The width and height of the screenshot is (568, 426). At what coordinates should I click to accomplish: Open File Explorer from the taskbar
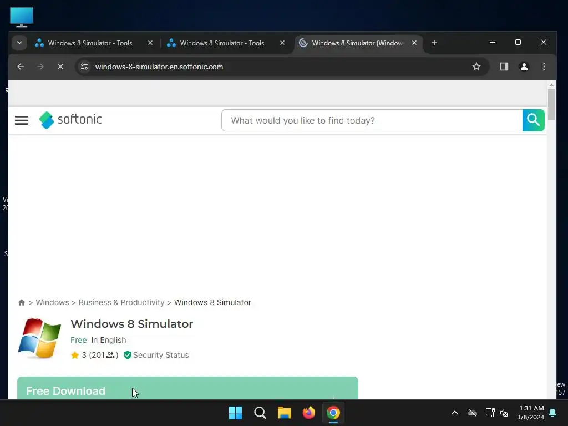(x=285, y=413)
